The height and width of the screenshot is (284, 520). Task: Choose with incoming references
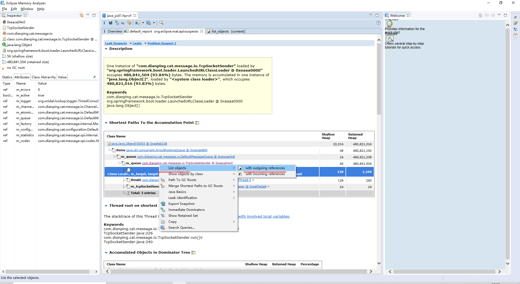coord(266,174)
